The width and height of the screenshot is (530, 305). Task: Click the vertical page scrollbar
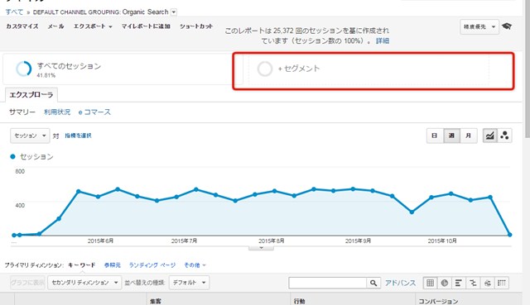[x=528, y=69]
